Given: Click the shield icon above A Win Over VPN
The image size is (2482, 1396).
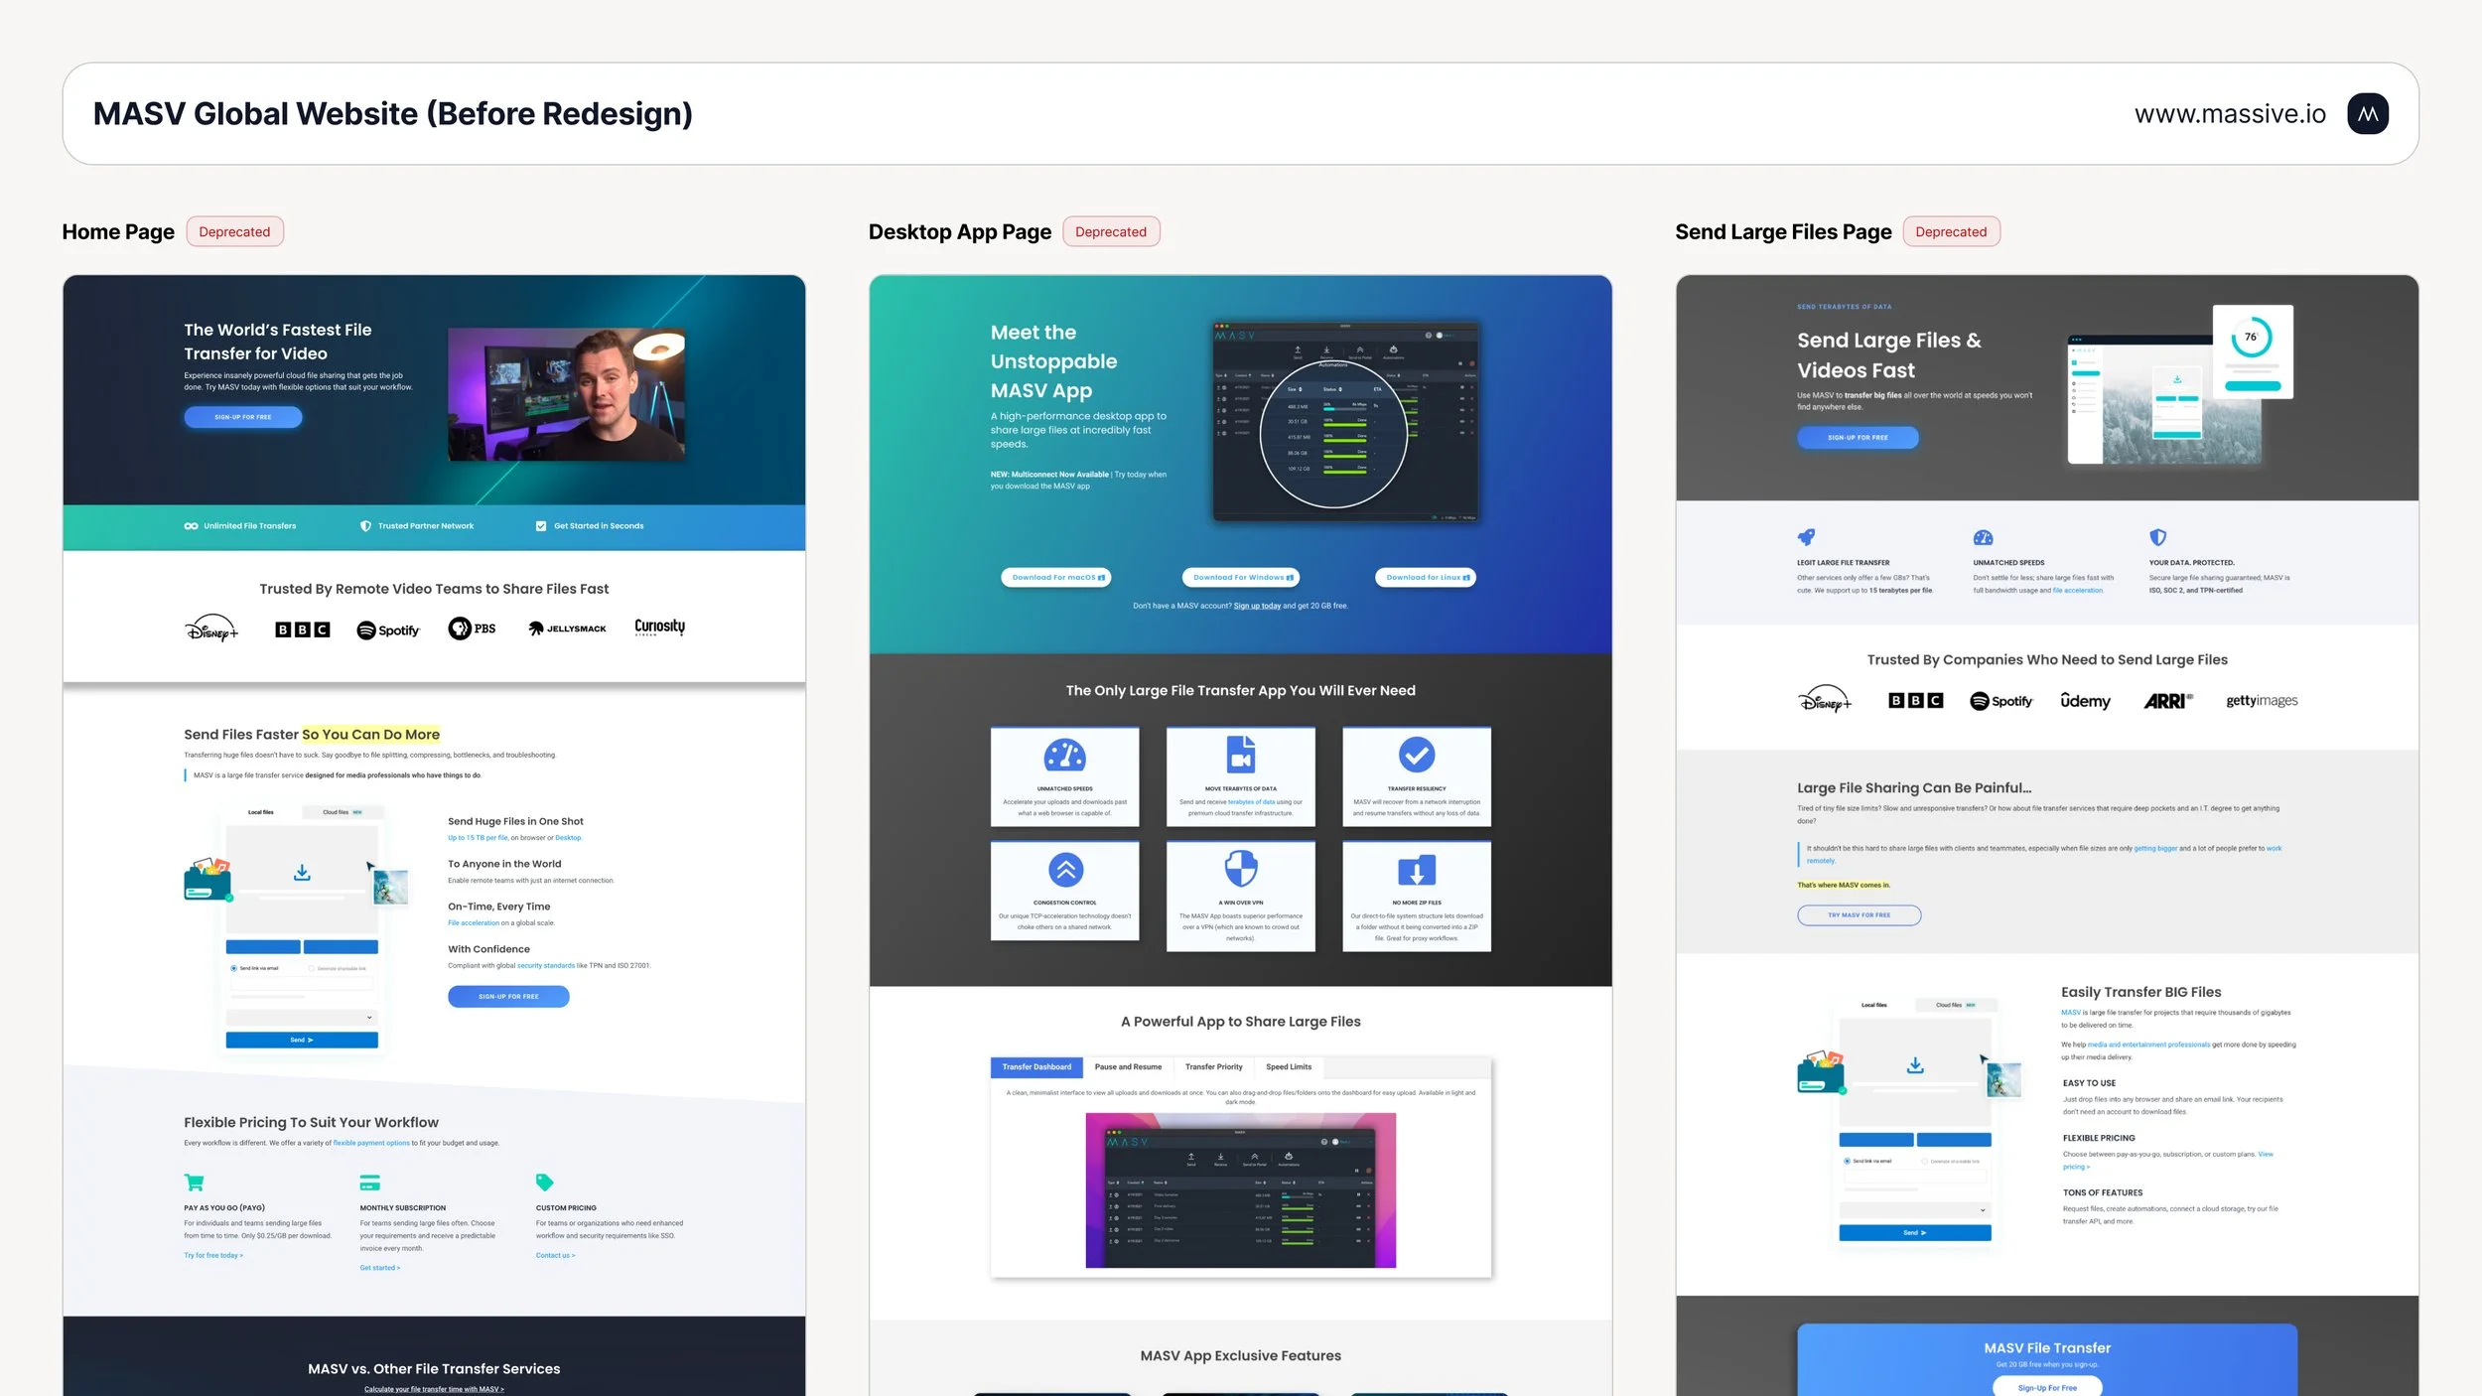Looking at the screenshot, I should (1240, 868).
